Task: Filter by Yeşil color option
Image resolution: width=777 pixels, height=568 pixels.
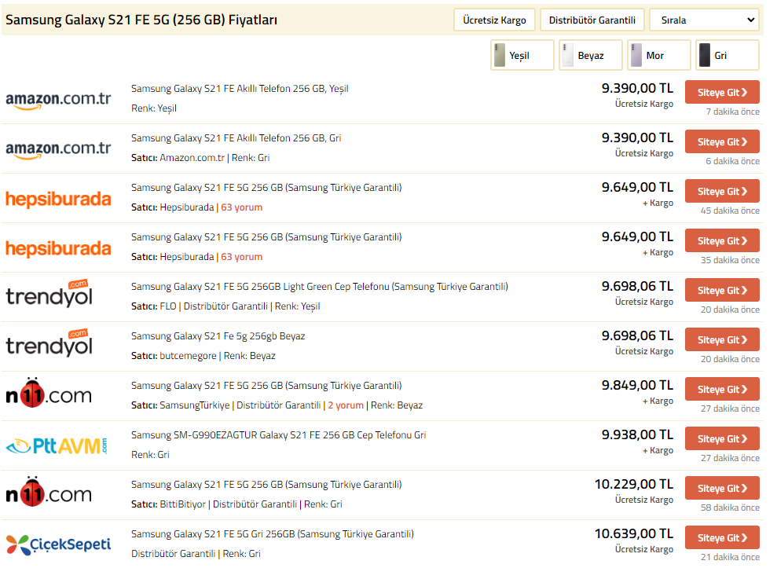Action: [522, 56]
